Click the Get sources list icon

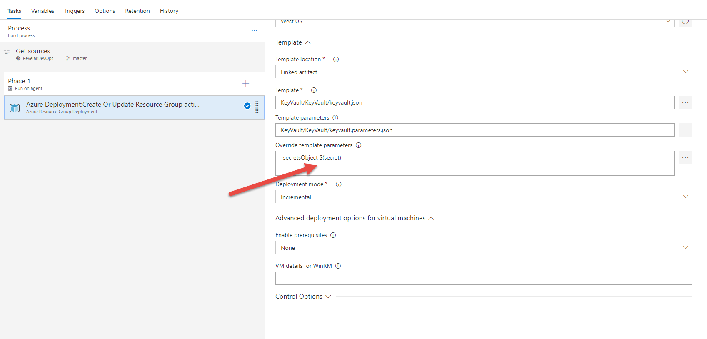[7, 53]
